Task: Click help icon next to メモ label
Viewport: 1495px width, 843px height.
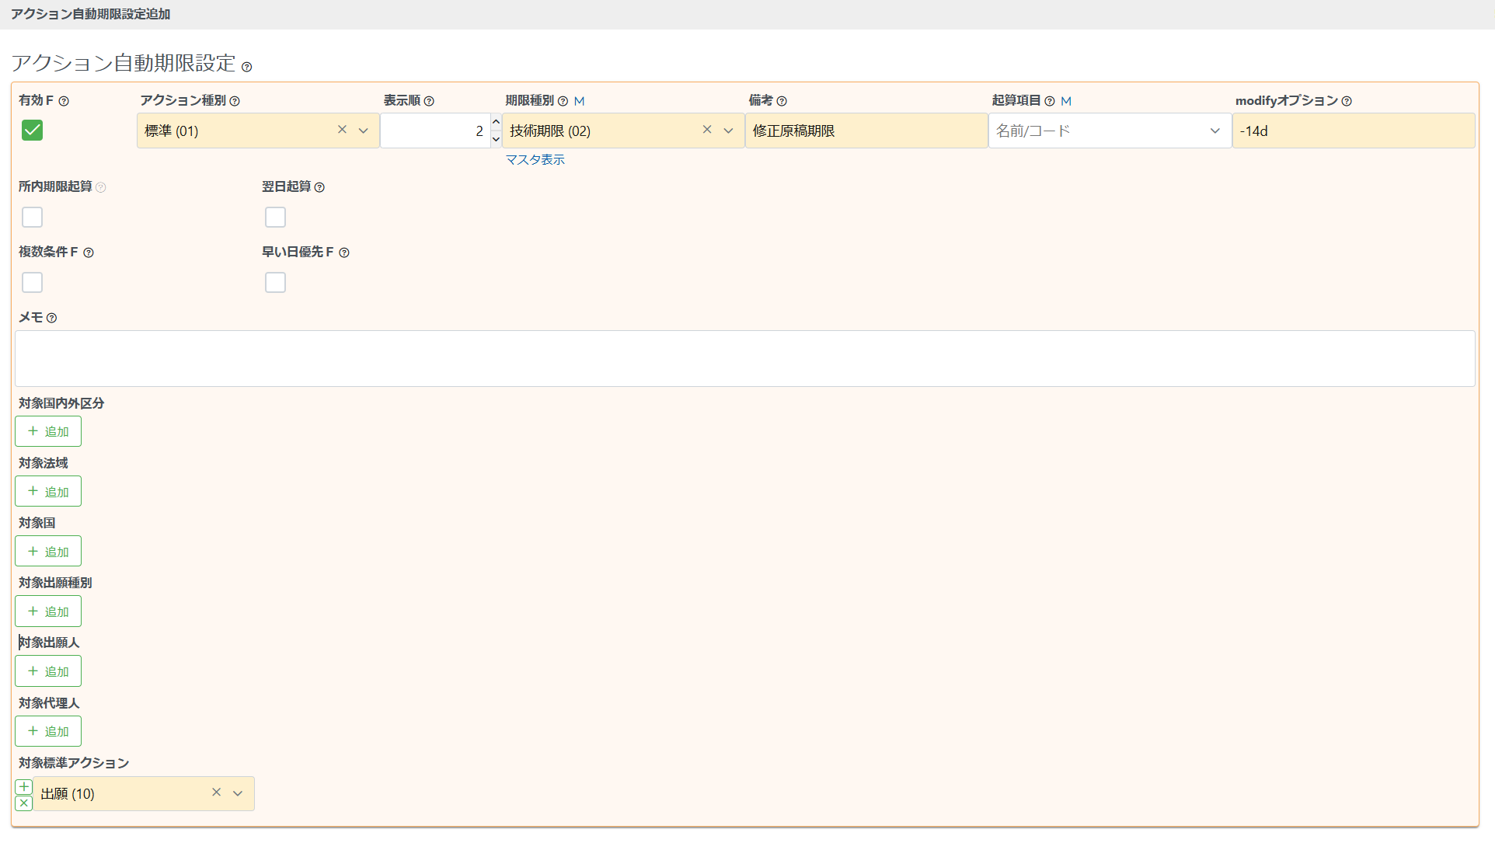Action: pos(51,318)
